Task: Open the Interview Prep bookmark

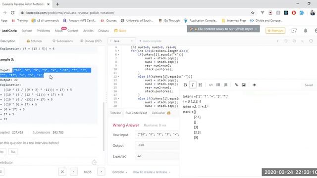Action: (x=234, y=21)
